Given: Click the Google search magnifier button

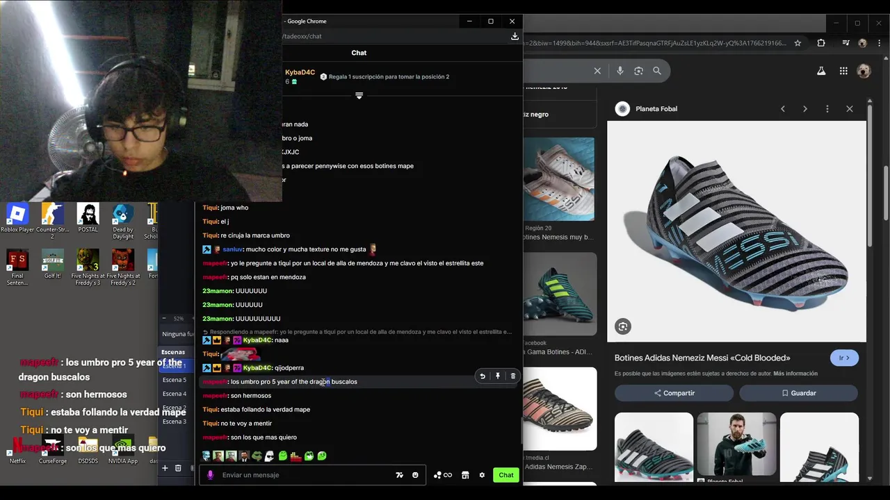Looking at the screenshot, I should (x=657, y=71).
